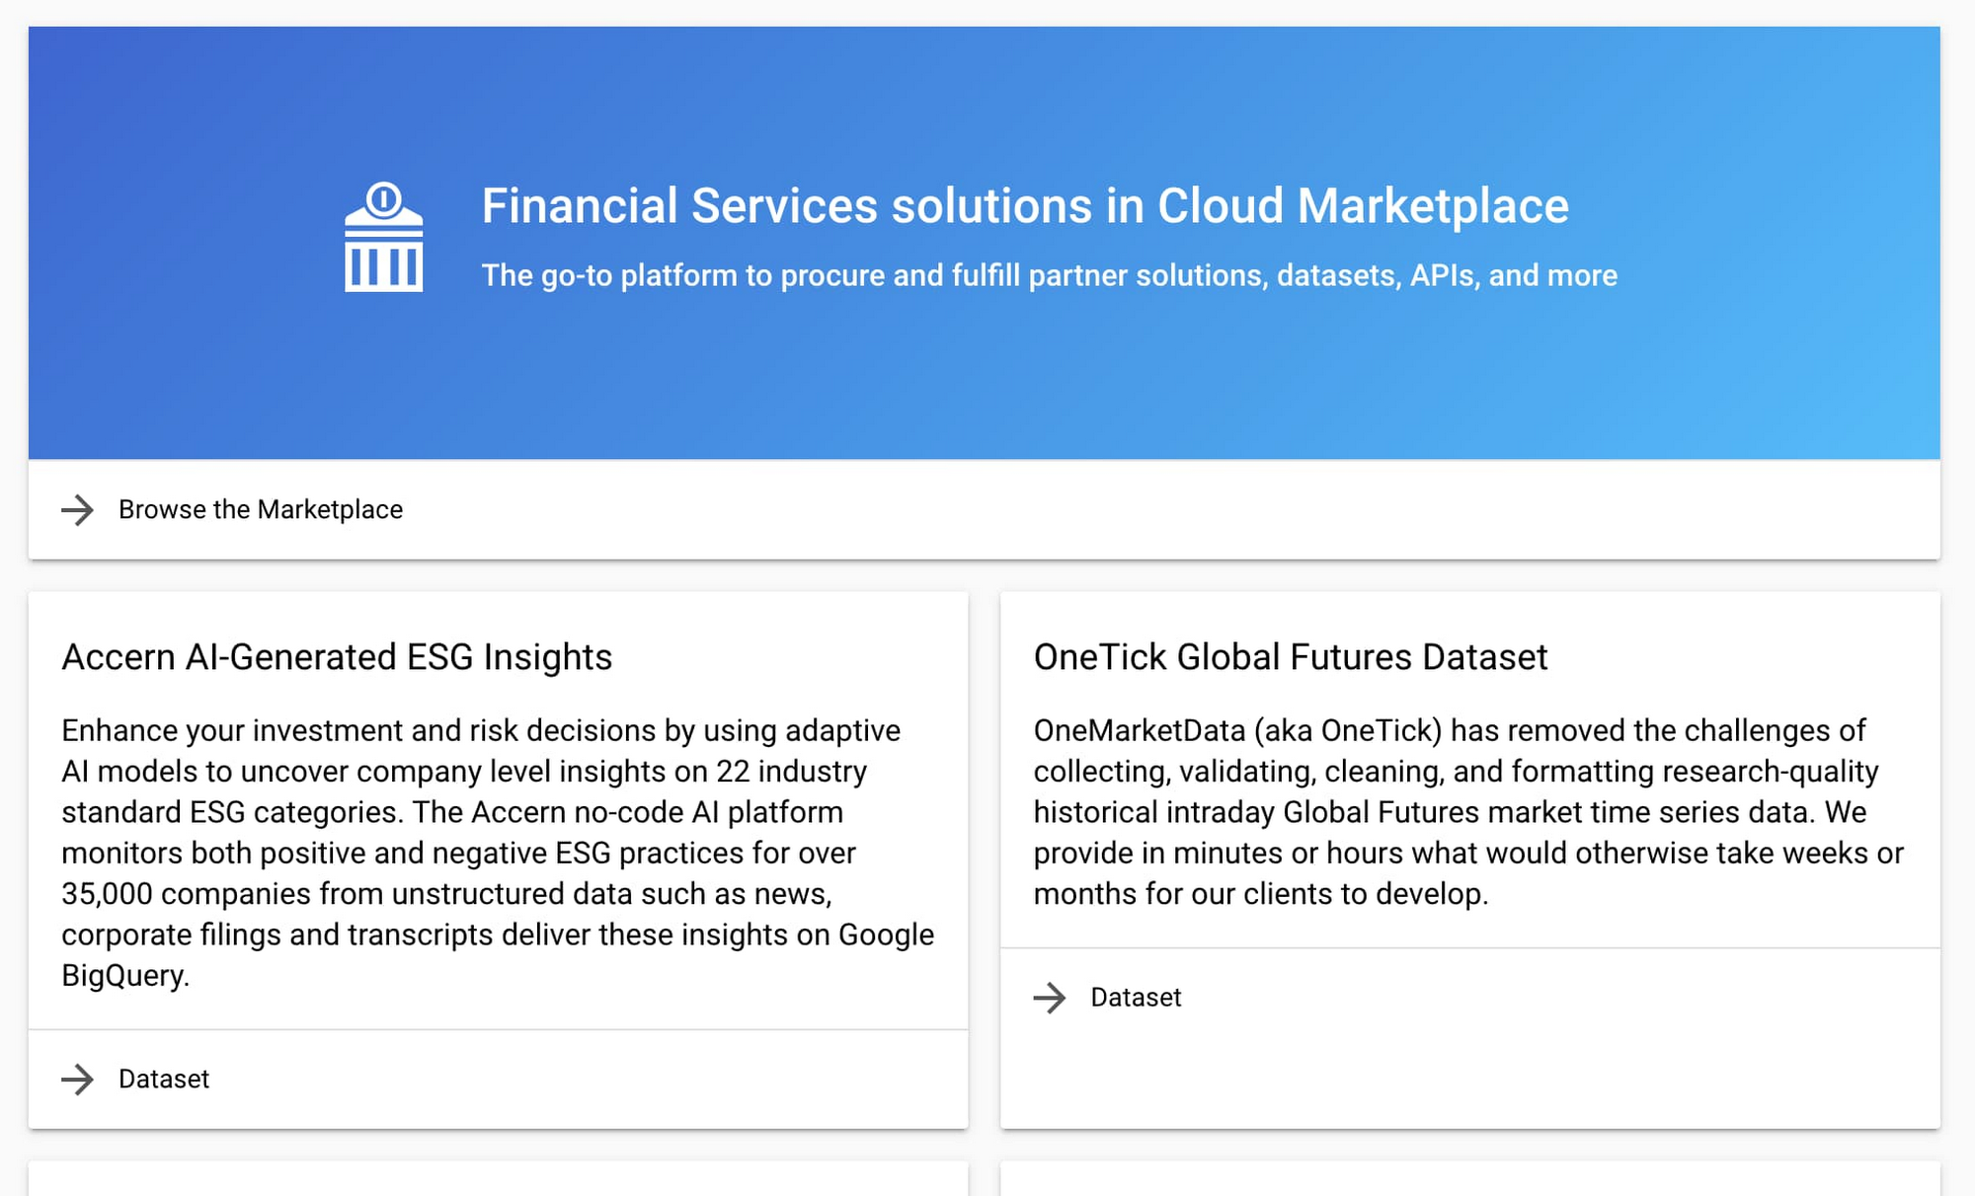Open the Dataset link under Accern ESG Insights
The height and width of the screenshot is (1196, 1975).
[x=164, y=1079]
